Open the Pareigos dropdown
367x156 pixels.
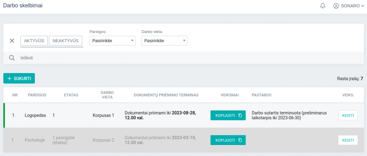pyautogui.click(x=112, y=41)
